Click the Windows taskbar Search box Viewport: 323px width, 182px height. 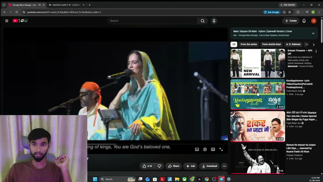tap(118, 179)
